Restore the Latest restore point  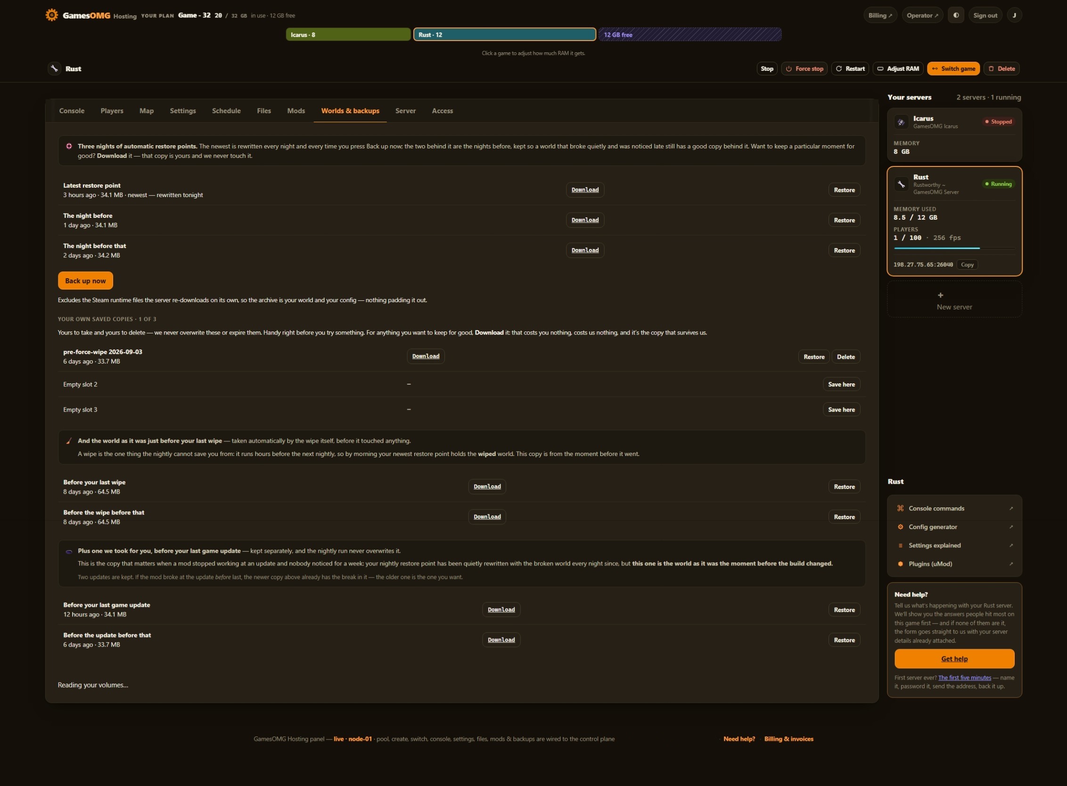click(x=844, y=190)
